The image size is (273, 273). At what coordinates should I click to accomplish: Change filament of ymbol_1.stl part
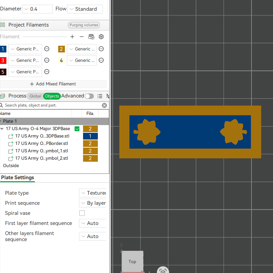(x=90, y=151)
